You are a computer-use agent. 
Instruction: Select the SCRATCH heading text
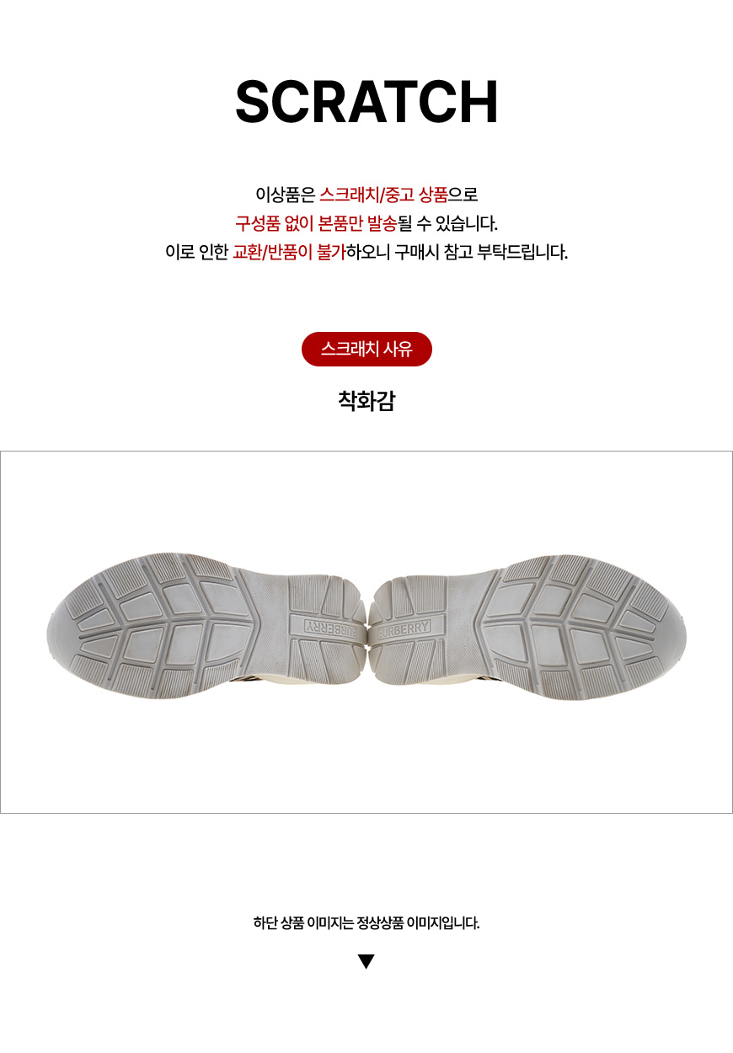point(366,103)
